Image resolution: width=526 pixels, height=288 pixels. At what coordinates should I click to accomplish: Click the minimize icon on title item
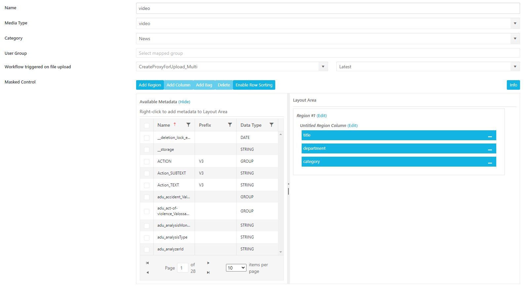click(x=490, y=136)
